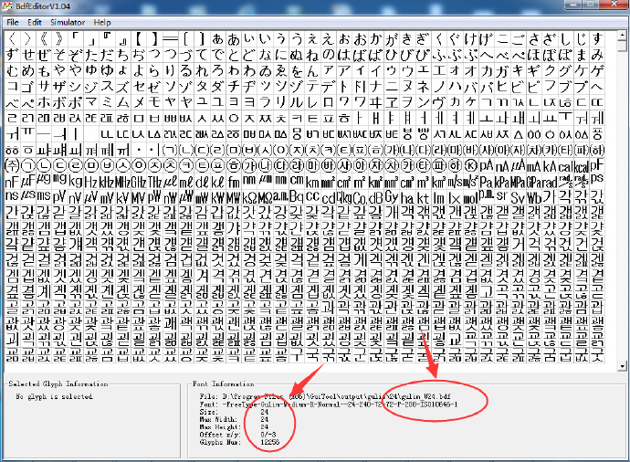Select the 》 closing double angle bracket glyph
Viewport: 630px width, 462px height.
click(59, 39)
